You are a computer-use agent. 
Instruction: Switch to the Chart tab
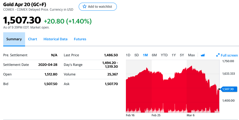tap(33, 39)
